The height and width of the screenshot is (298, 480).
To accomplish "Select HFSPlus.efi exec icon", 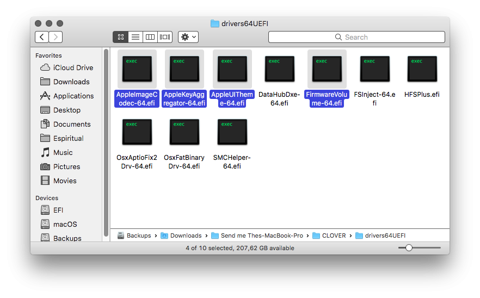I will [x=422, y=69].
